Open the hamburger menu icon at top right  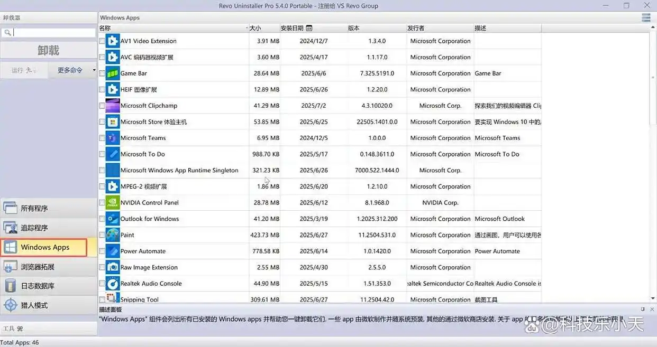[x=646, y=17]
